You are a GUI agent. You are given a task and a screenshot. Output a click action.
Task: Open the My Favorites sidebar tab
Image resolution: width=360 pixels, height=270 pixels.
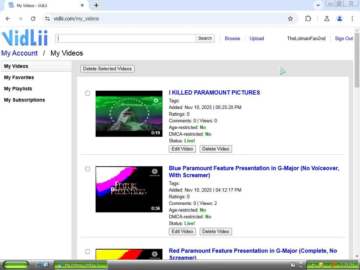tap(19, 77)
